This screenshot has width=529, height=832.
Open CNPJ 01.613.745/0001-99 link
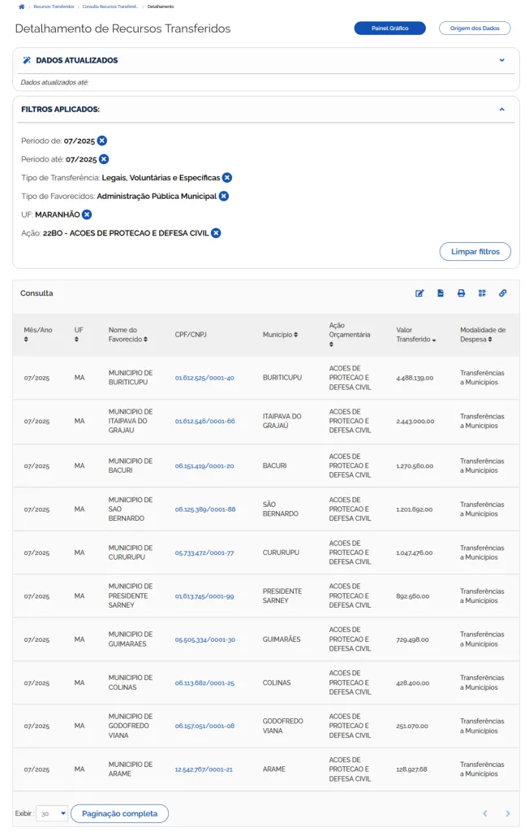coord(204,596)
